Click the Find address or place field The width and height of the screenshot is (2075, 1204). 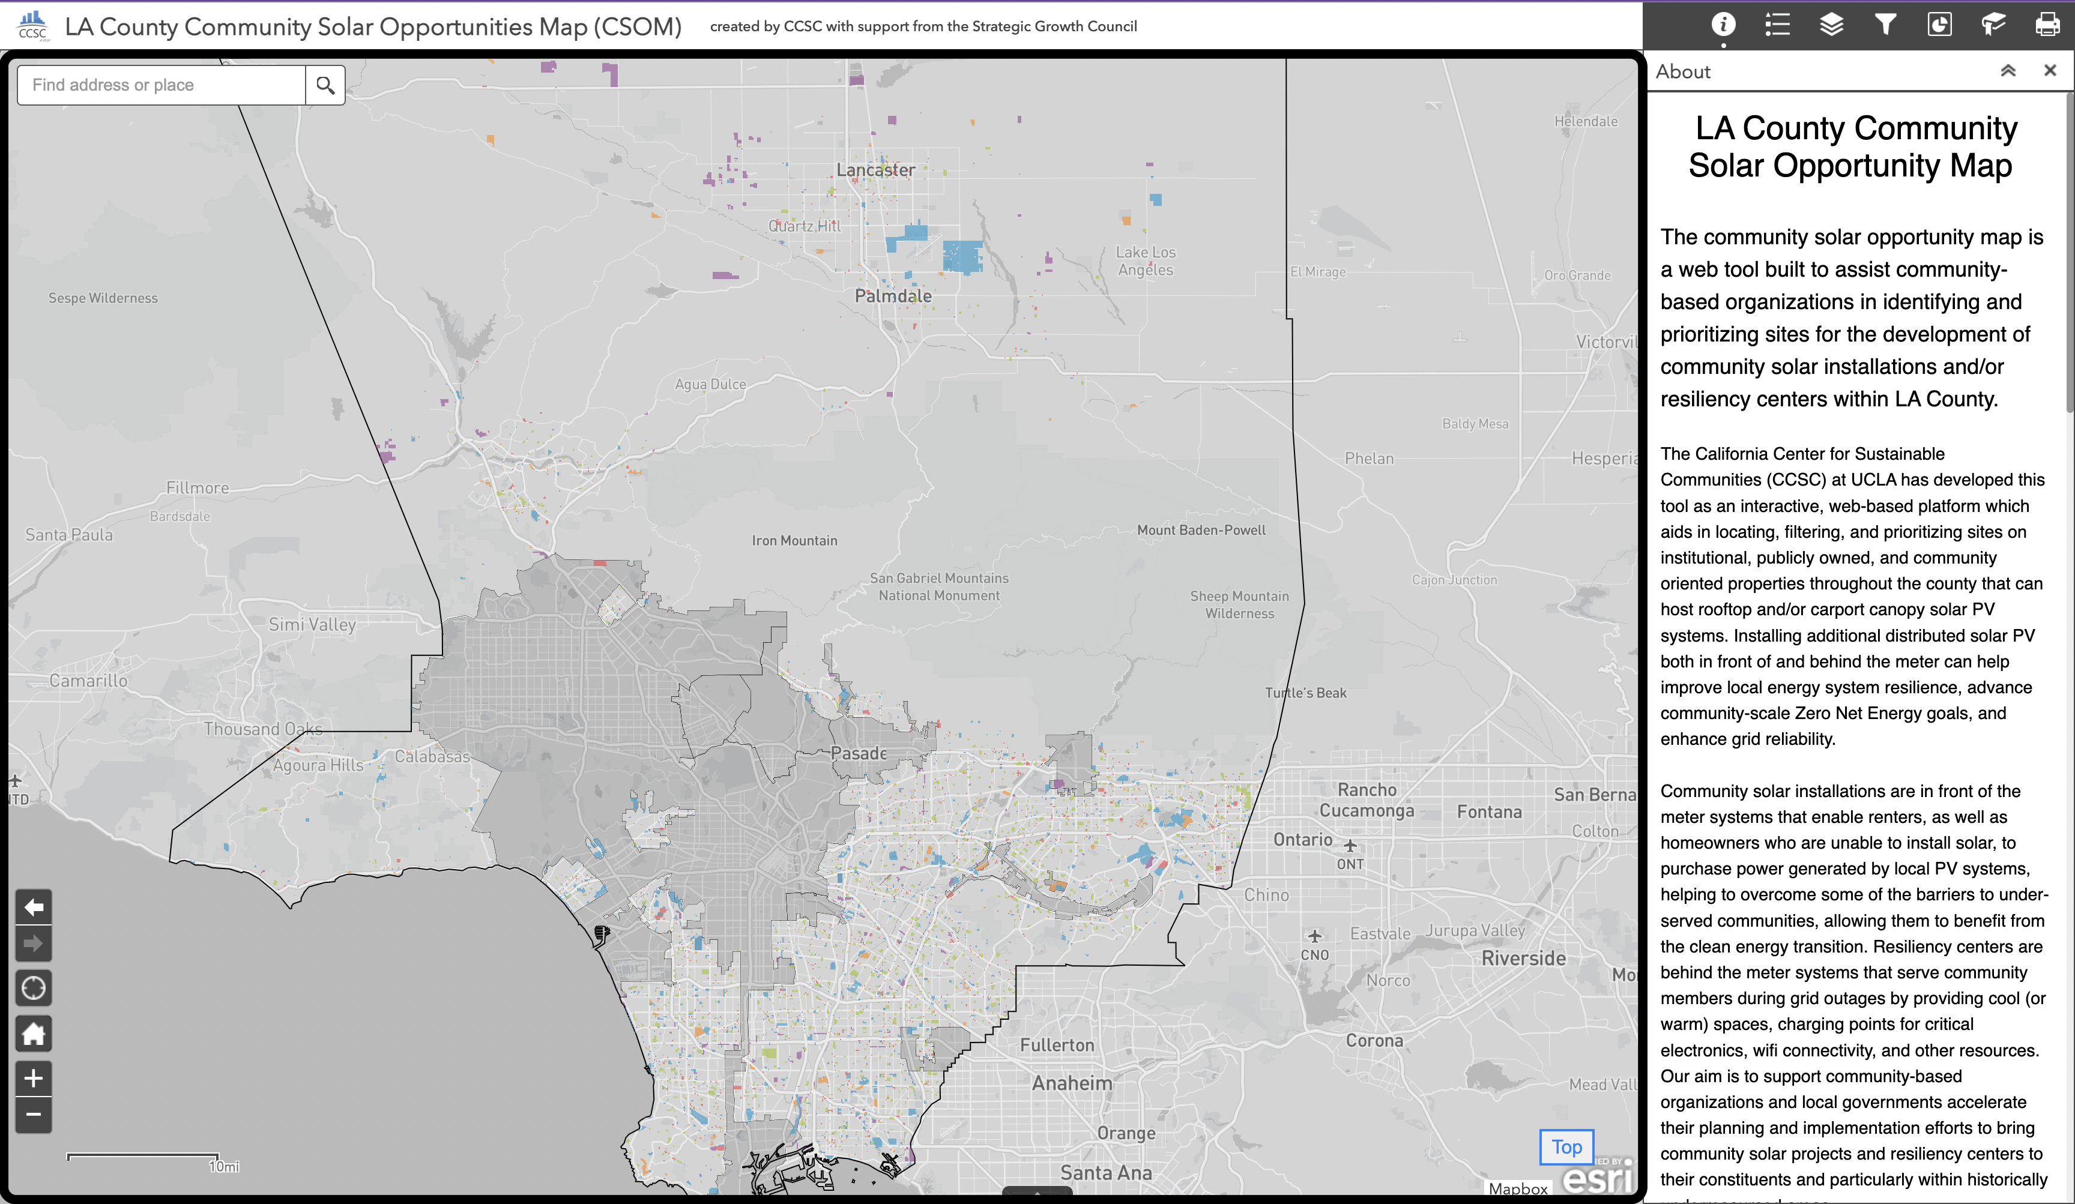(162, 85)
